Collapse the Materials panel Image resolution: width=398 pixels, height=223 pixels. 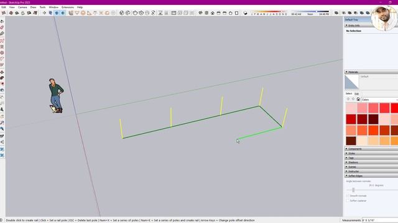click(x=371, y=72)
